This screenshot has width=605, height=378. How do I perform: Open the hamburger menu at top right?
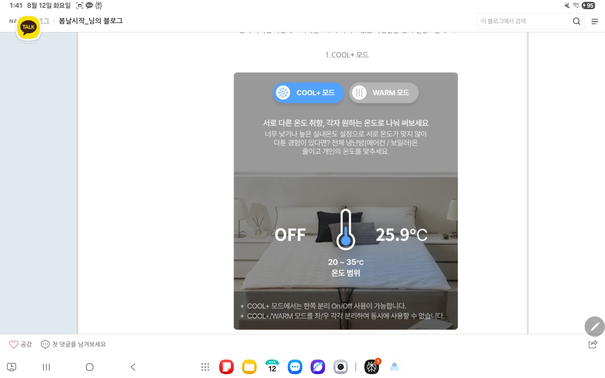pyautogui.click(x=594, y=22)
